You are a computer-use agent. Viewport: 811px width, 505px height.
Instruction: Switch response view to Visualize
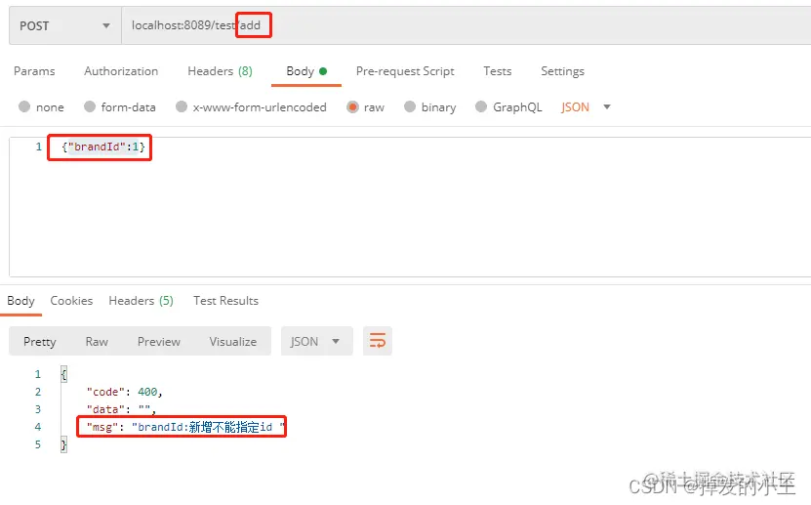click(x=232, y=342)
